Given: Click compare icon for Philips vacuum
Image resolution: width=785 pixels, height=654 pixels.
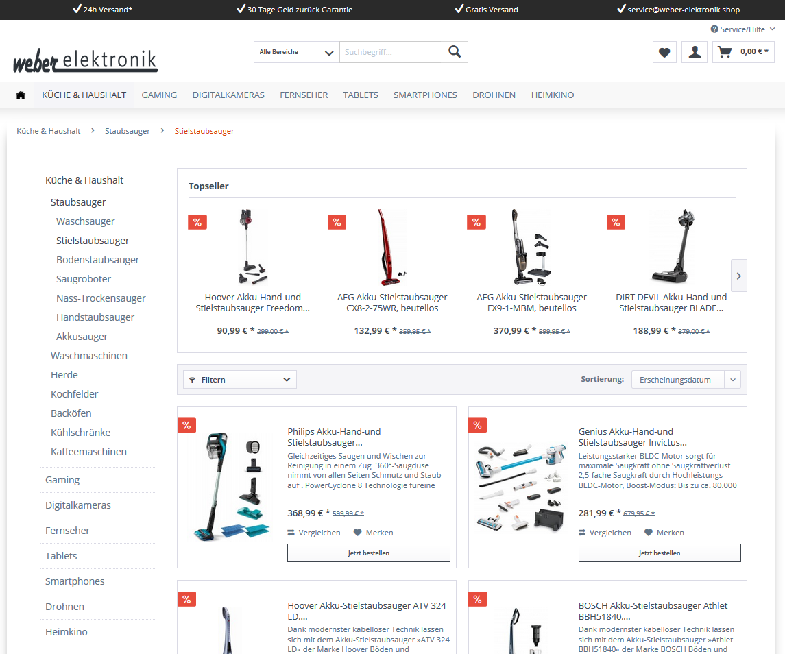Looking at the screenshot, I should click(x=291, y=533).
